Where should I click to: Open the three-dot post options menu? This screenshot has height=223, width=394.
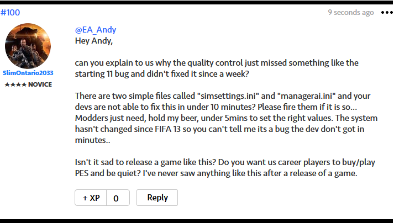386,13
